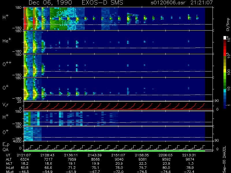Click the "UT" row header
The height and width of the screenshot is (173, 231).
coord(8,155)
